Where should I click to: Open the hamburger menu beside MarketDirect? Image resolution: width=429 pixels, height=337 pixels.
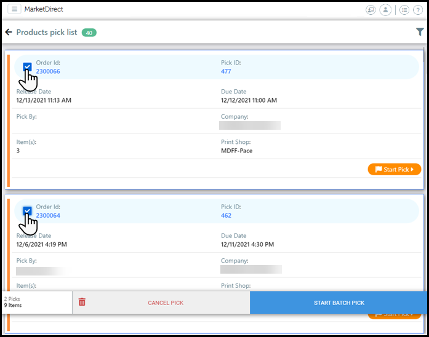tap(15, 9)
